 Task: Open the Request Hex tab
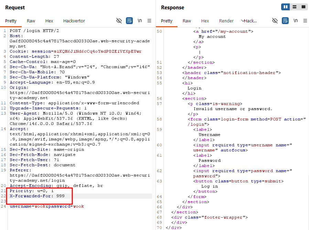coord(49,21)
